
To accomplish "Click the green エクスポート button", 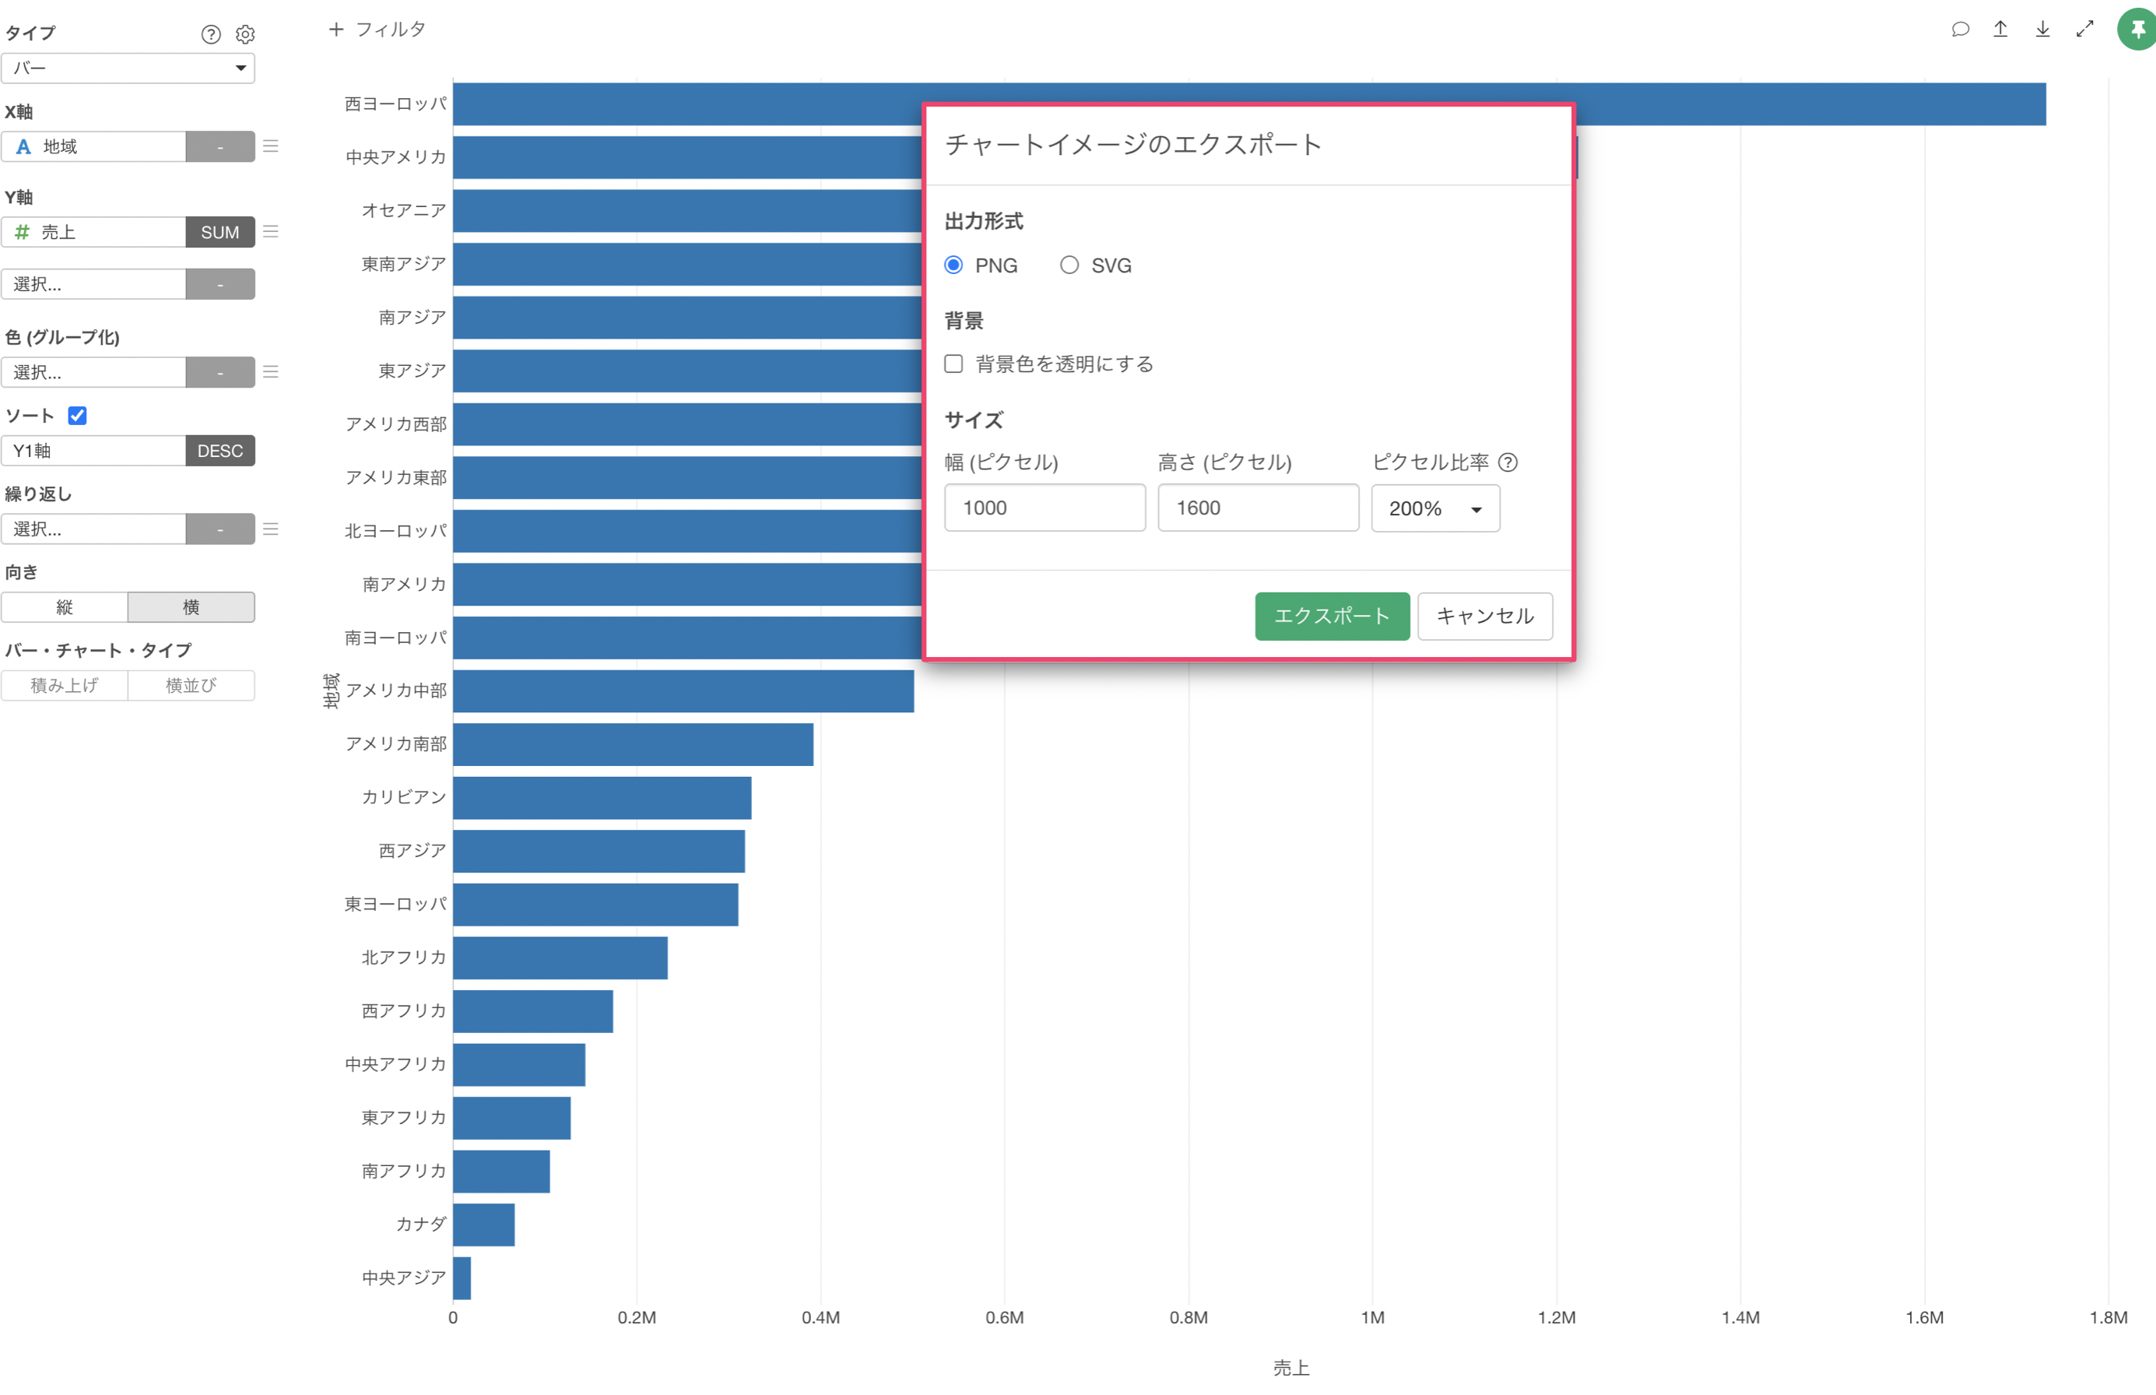I will (x=1331, y=616).
